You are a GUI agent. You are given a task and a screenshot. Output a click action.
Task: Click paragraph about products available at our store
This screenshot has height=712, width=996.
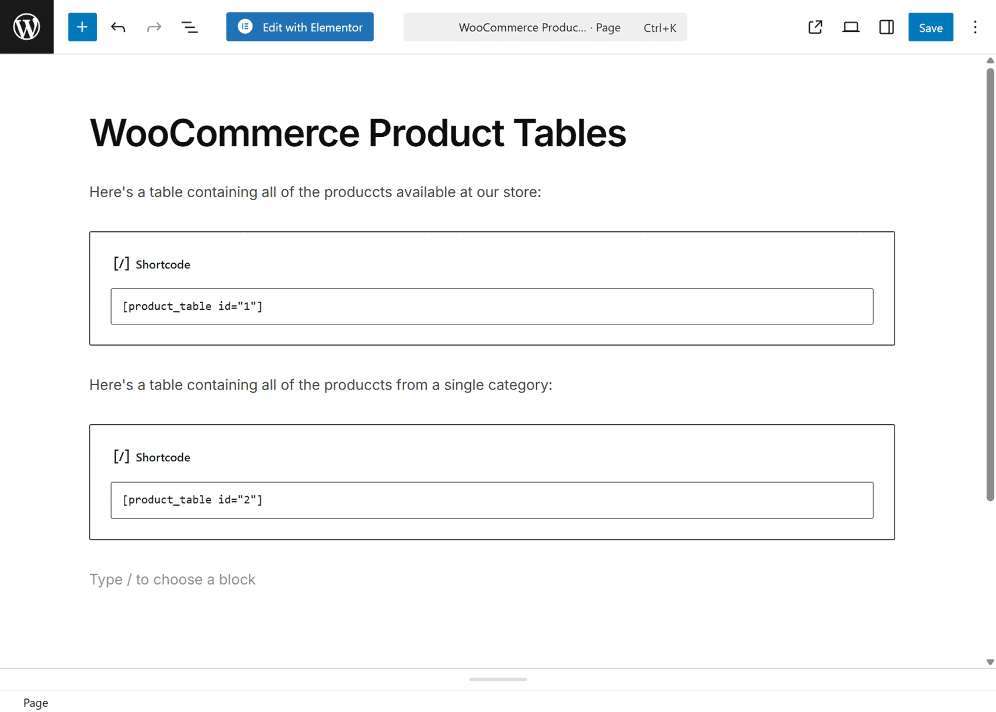[x=315, y=192]
